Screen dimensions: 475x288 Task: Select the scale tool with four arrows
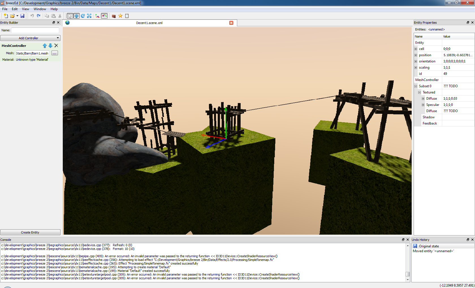[x=89, y=16]
